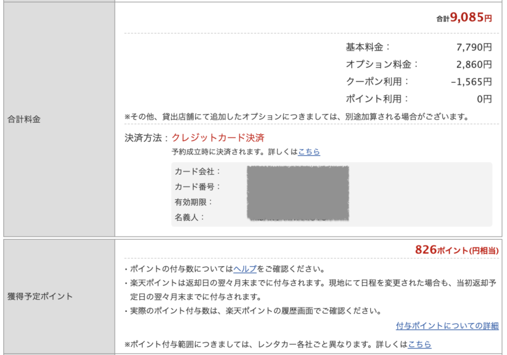The width and height of the screenshot is (507, 355).
Task: Click the カード番号 field label
Action: 198,187
